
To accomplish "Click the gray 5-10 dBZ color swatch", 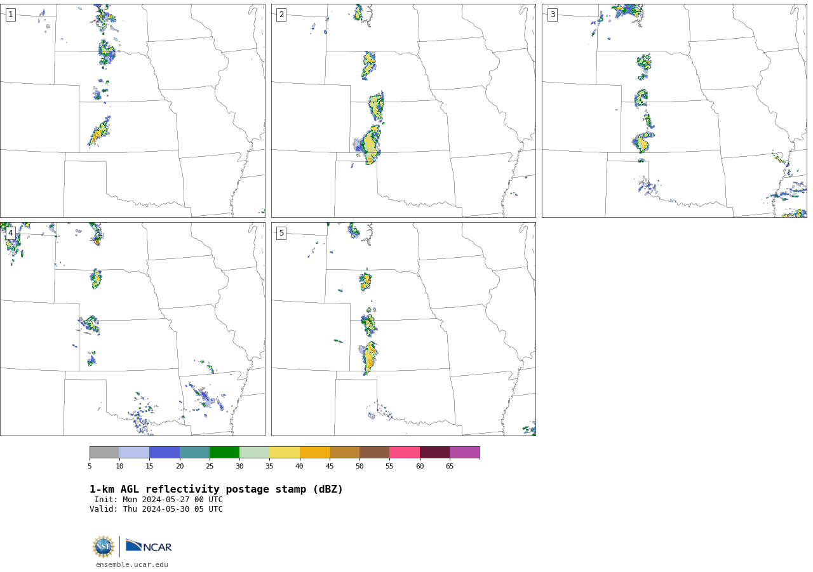I will [104, 452].
